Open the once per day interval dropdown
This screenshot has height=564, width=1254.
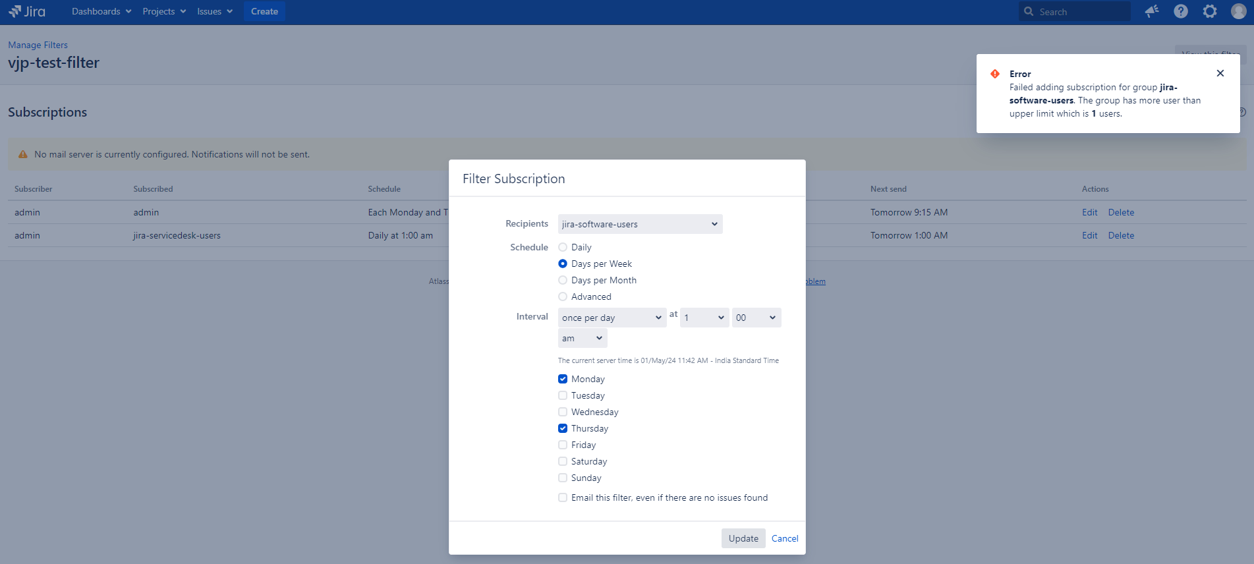(612, 318)
